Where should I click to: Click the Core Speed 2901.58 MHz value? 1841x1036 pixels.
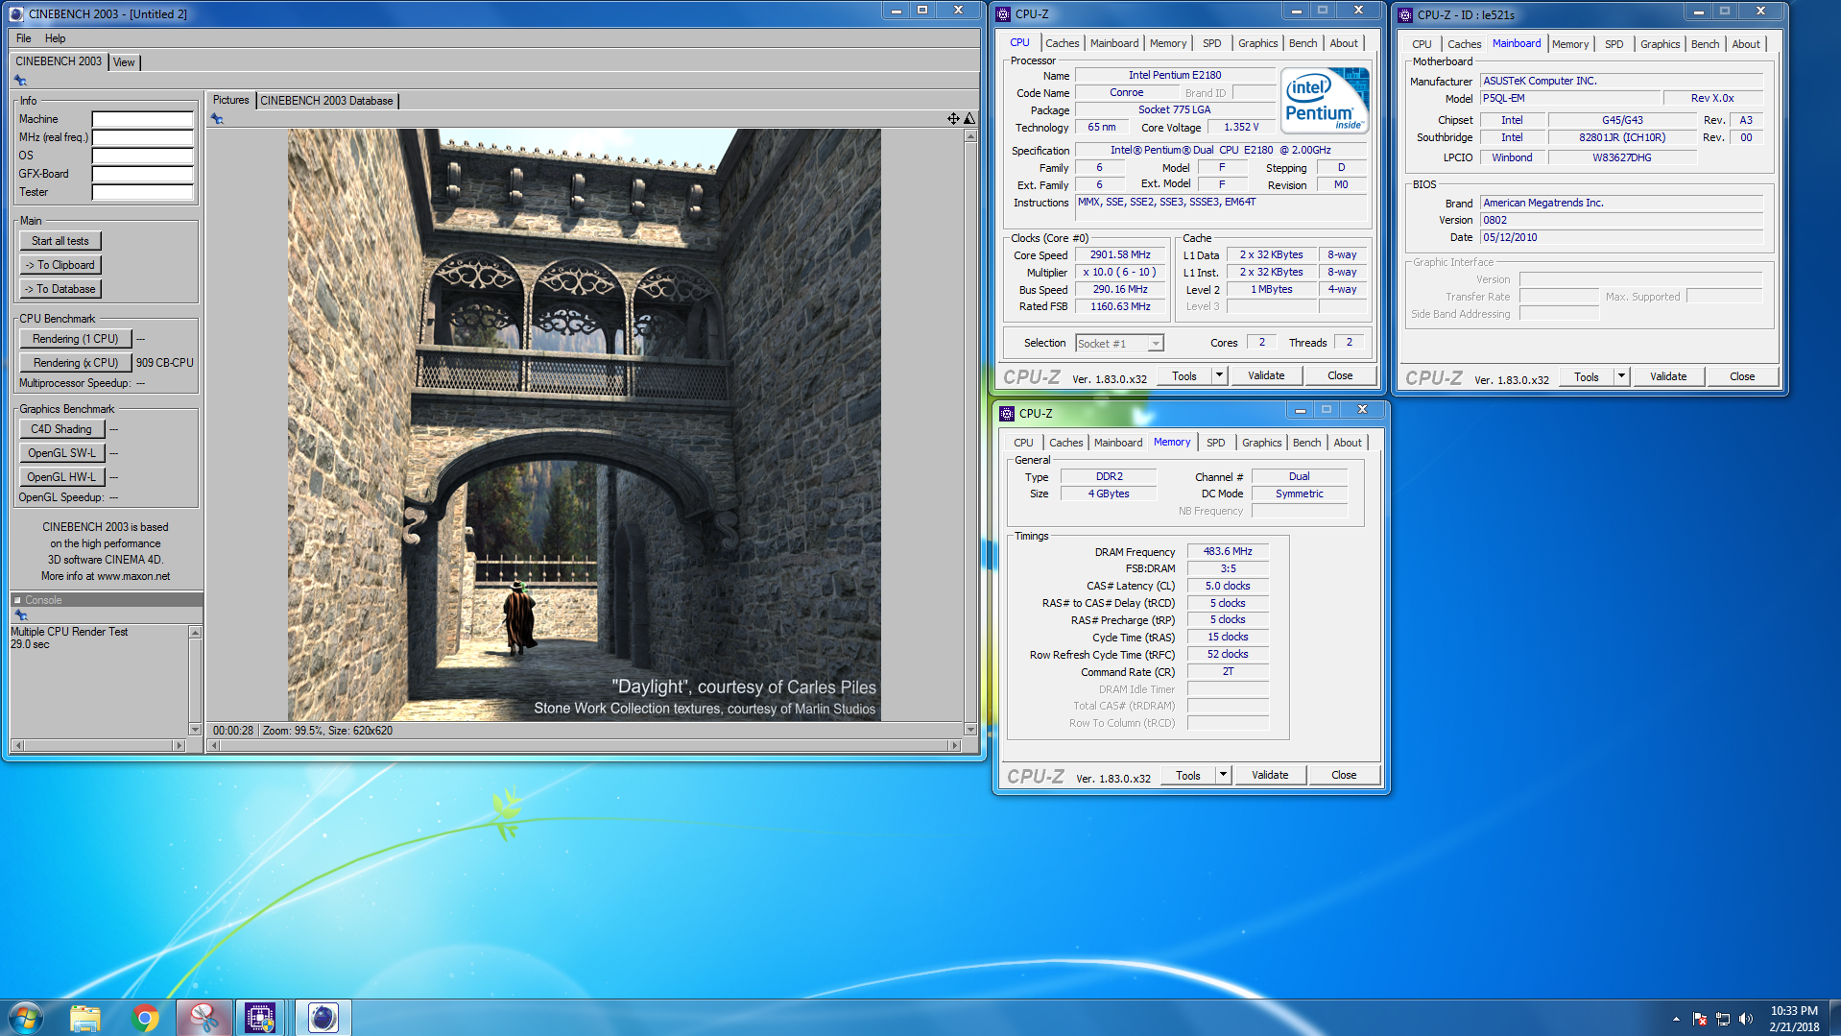[x=1120, y=255]
